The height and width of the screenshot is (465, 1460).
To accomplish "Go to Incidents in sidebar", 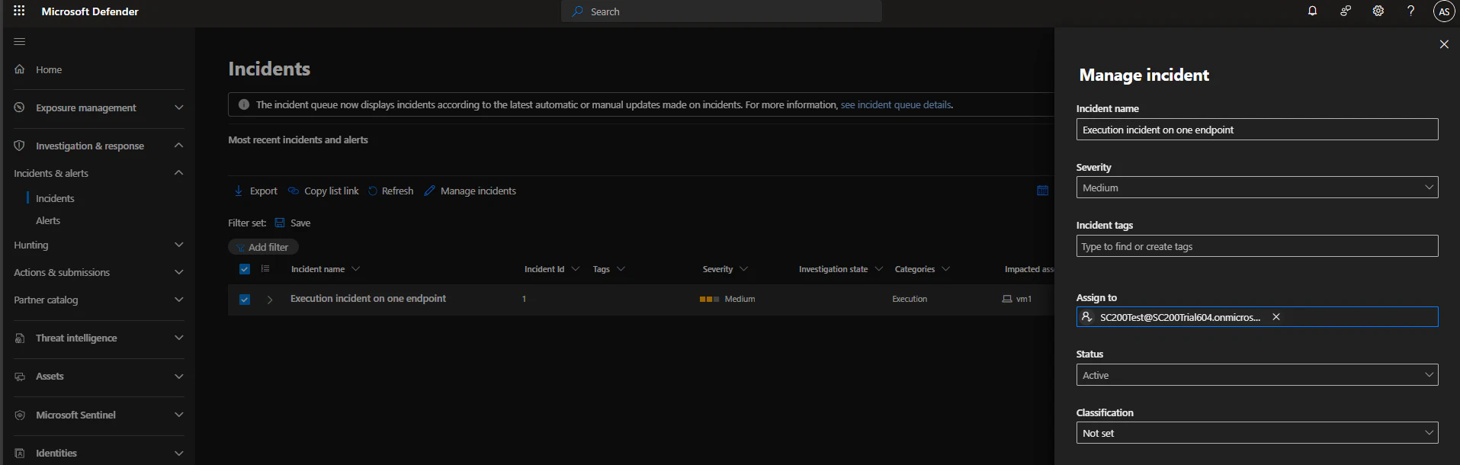I will 55,198.
